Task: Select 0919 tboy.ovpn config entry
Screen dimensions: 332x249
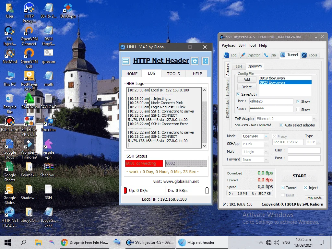Action: (285, 78)
